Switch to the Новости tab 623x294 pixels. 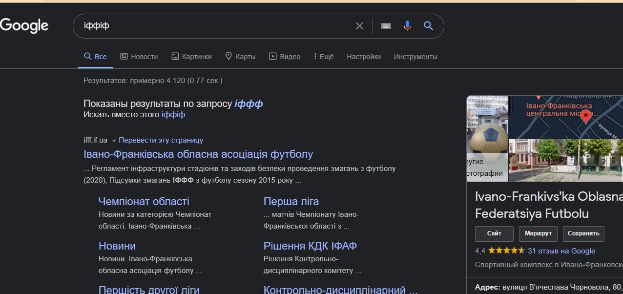point(139,57)
